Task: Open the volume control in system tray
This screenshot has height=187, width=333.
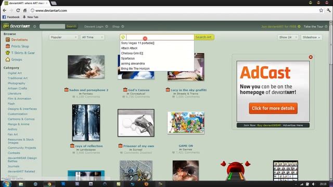Action: tap(313, 184)
